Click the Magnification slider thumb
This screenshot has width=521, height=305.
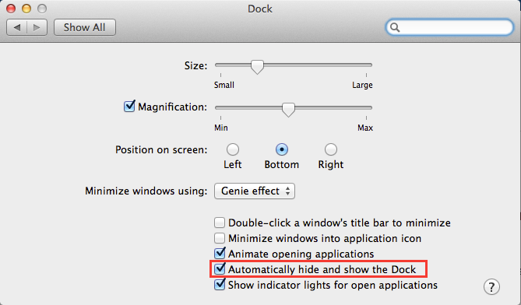click(288, 110)
